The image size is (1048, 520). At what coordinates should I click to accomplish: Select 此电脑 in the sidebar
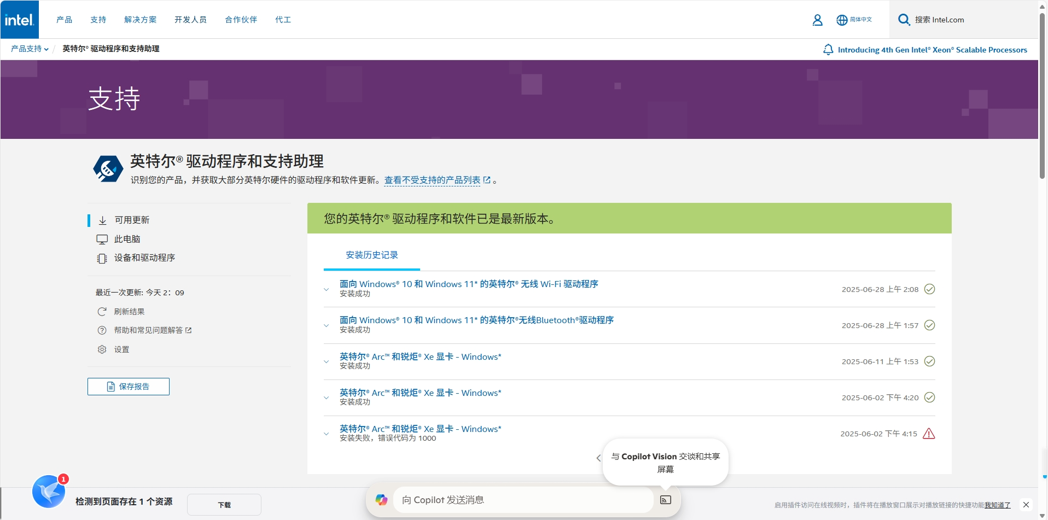[x=127, y=239]
